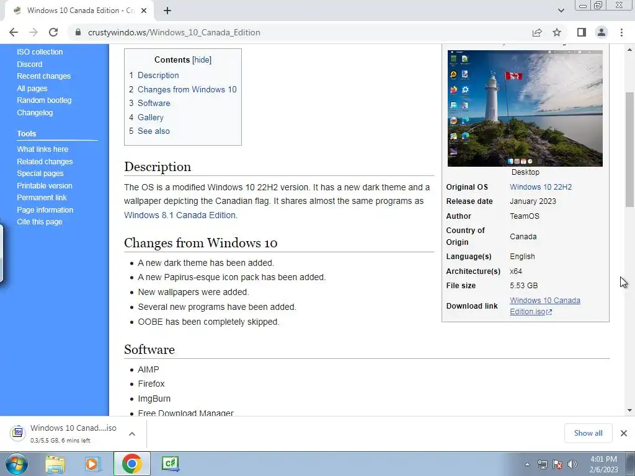
Task: Jump to Description in contents
Action: click(x=158, y=75)
